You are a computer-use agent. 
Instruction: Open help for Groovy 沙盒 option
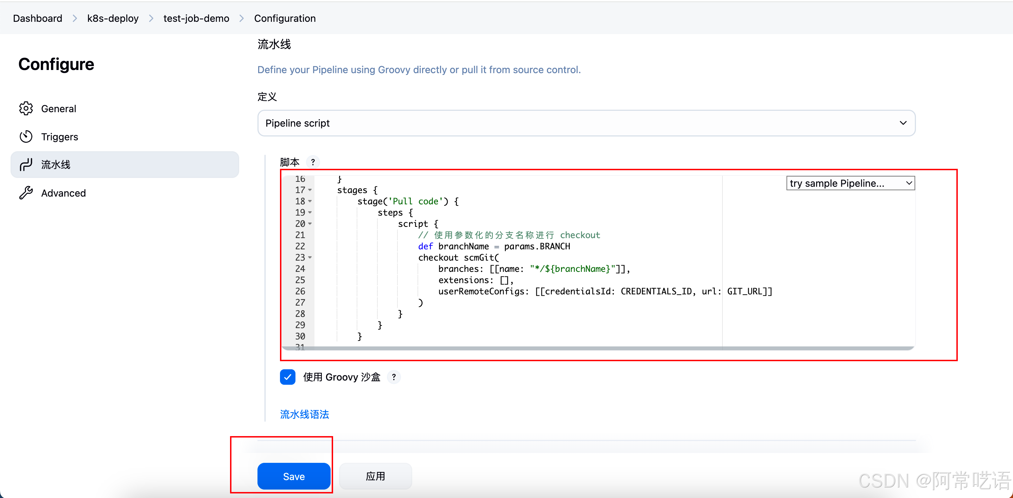394,377
